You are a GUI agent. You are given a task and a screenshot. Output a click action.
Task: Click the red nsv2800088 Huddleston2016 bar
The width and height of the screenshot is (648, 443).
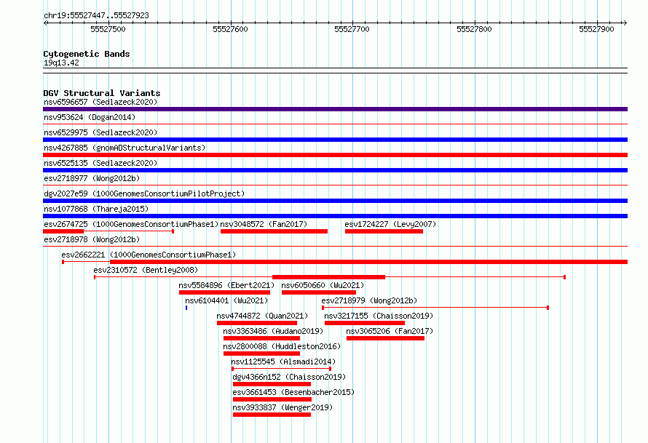tap(261, 354)
